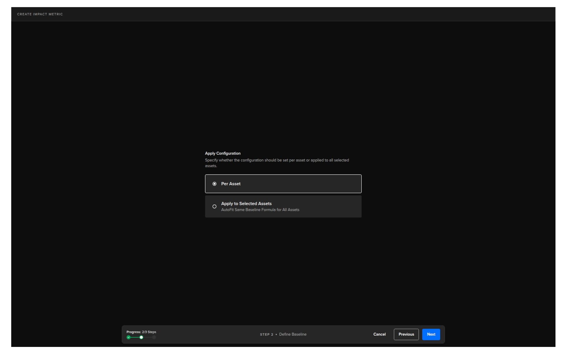
Task: Click the third step progress dot
Action: point(154,337)
